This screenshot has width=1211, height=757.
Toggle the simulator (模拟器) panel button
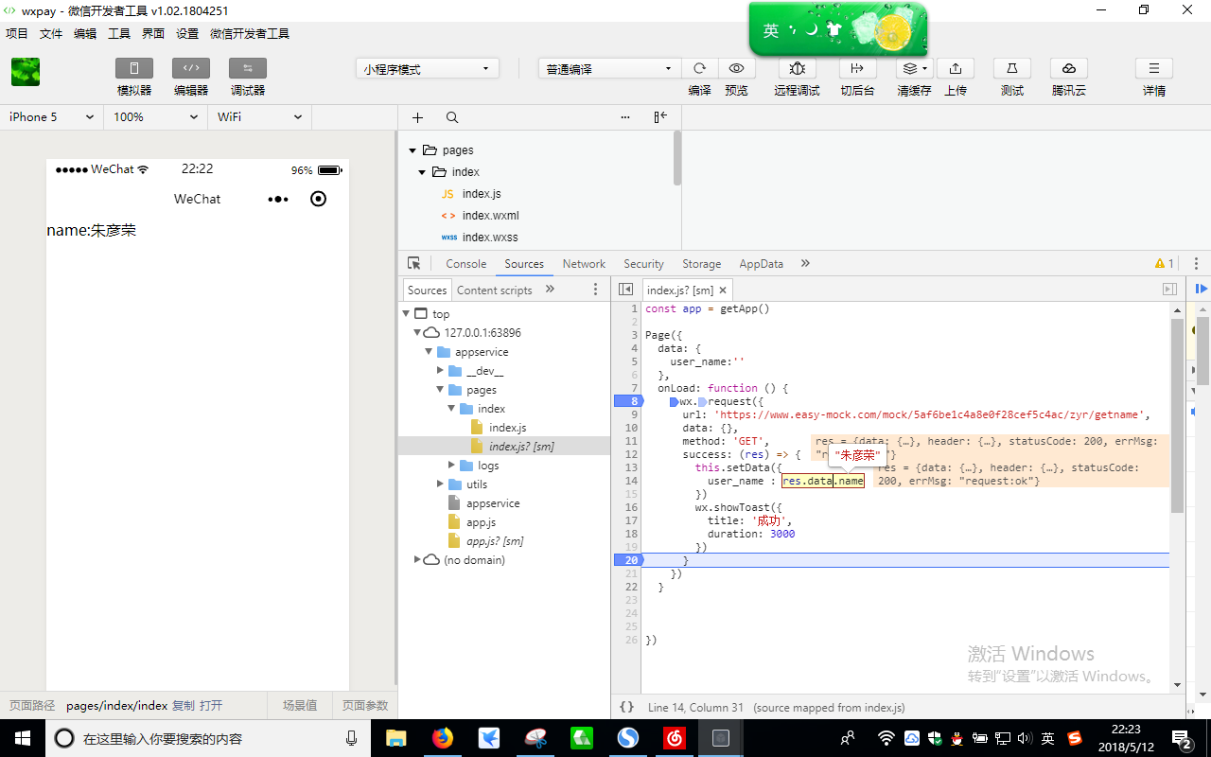pos(134,68)
